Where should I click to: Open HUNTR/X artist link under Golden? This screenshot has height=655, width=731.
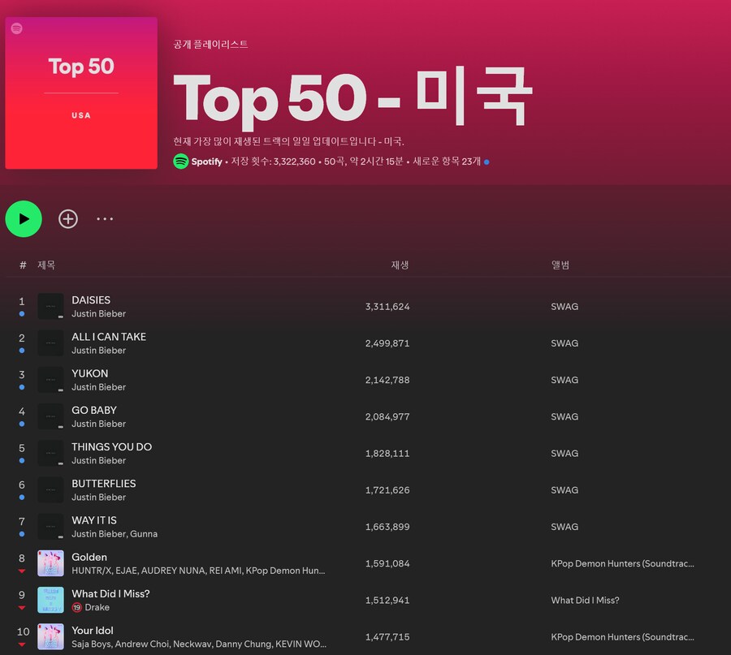point(90,571)
